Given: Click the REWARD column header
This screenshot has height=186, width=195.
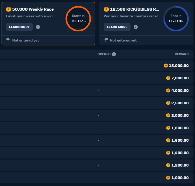Looking at the screenshot, I should coord(181,54).
